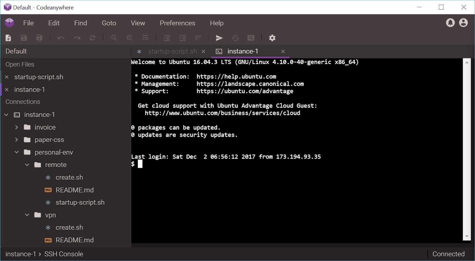The image size is (475, 261).
Task: Click the SSH Console breadcrumb in status bar
Action: pyautogui.click(x=64, y=254)
